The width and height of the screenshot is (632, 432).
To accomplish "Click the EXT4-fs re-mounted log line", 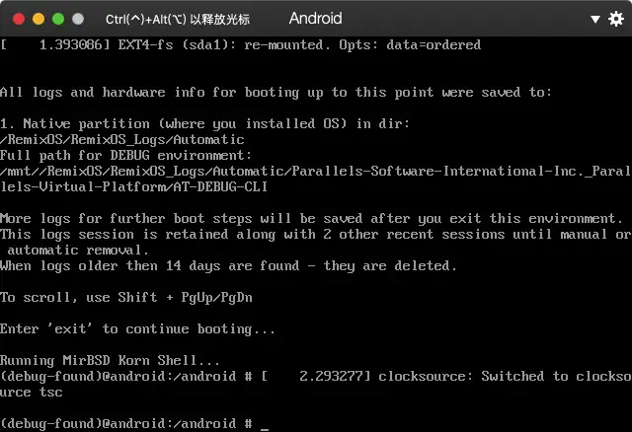I will click(240, 44).
